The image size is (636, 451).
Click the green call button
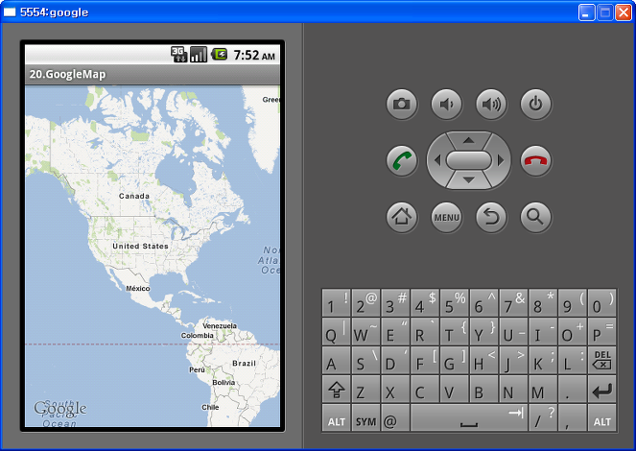click(402, 160)
